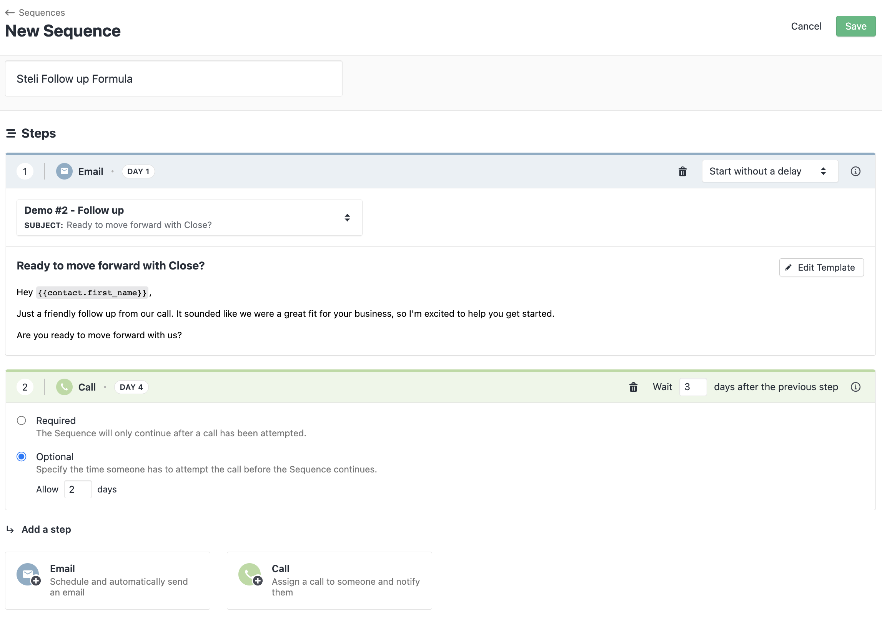The image size is (882, 622).
Task: Add an Email step card
Action: [108, 580]
